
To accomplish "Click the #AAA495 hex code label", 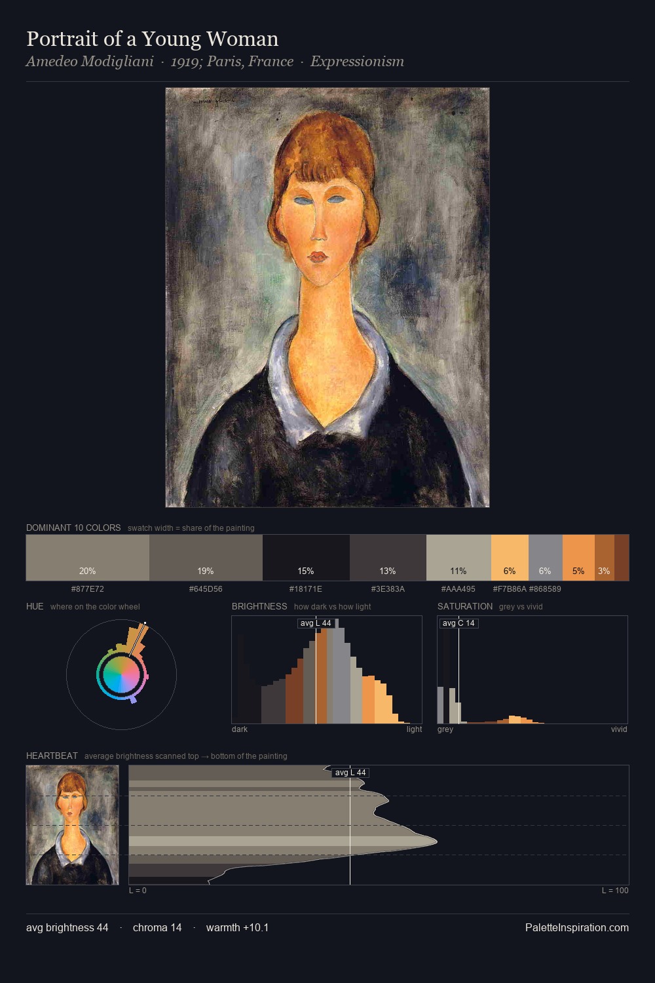I will [458, 589].
